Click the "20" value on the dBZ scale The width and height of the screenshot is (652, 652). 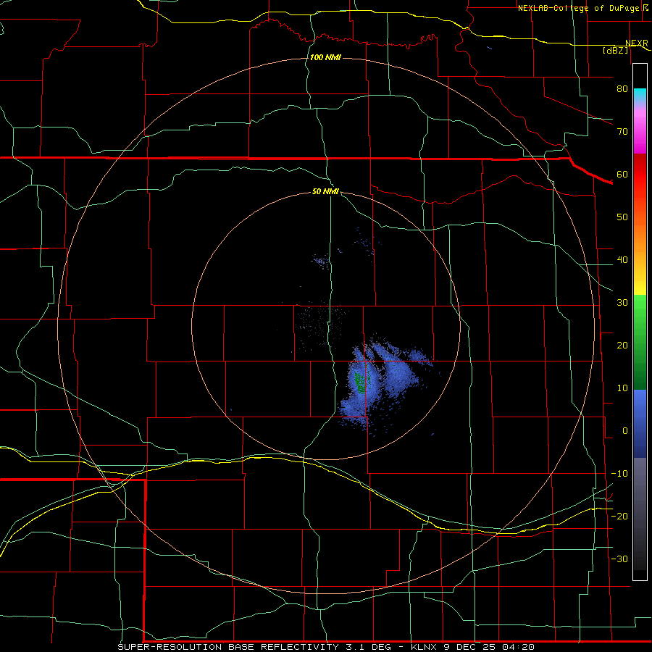[x=622, y=345]
